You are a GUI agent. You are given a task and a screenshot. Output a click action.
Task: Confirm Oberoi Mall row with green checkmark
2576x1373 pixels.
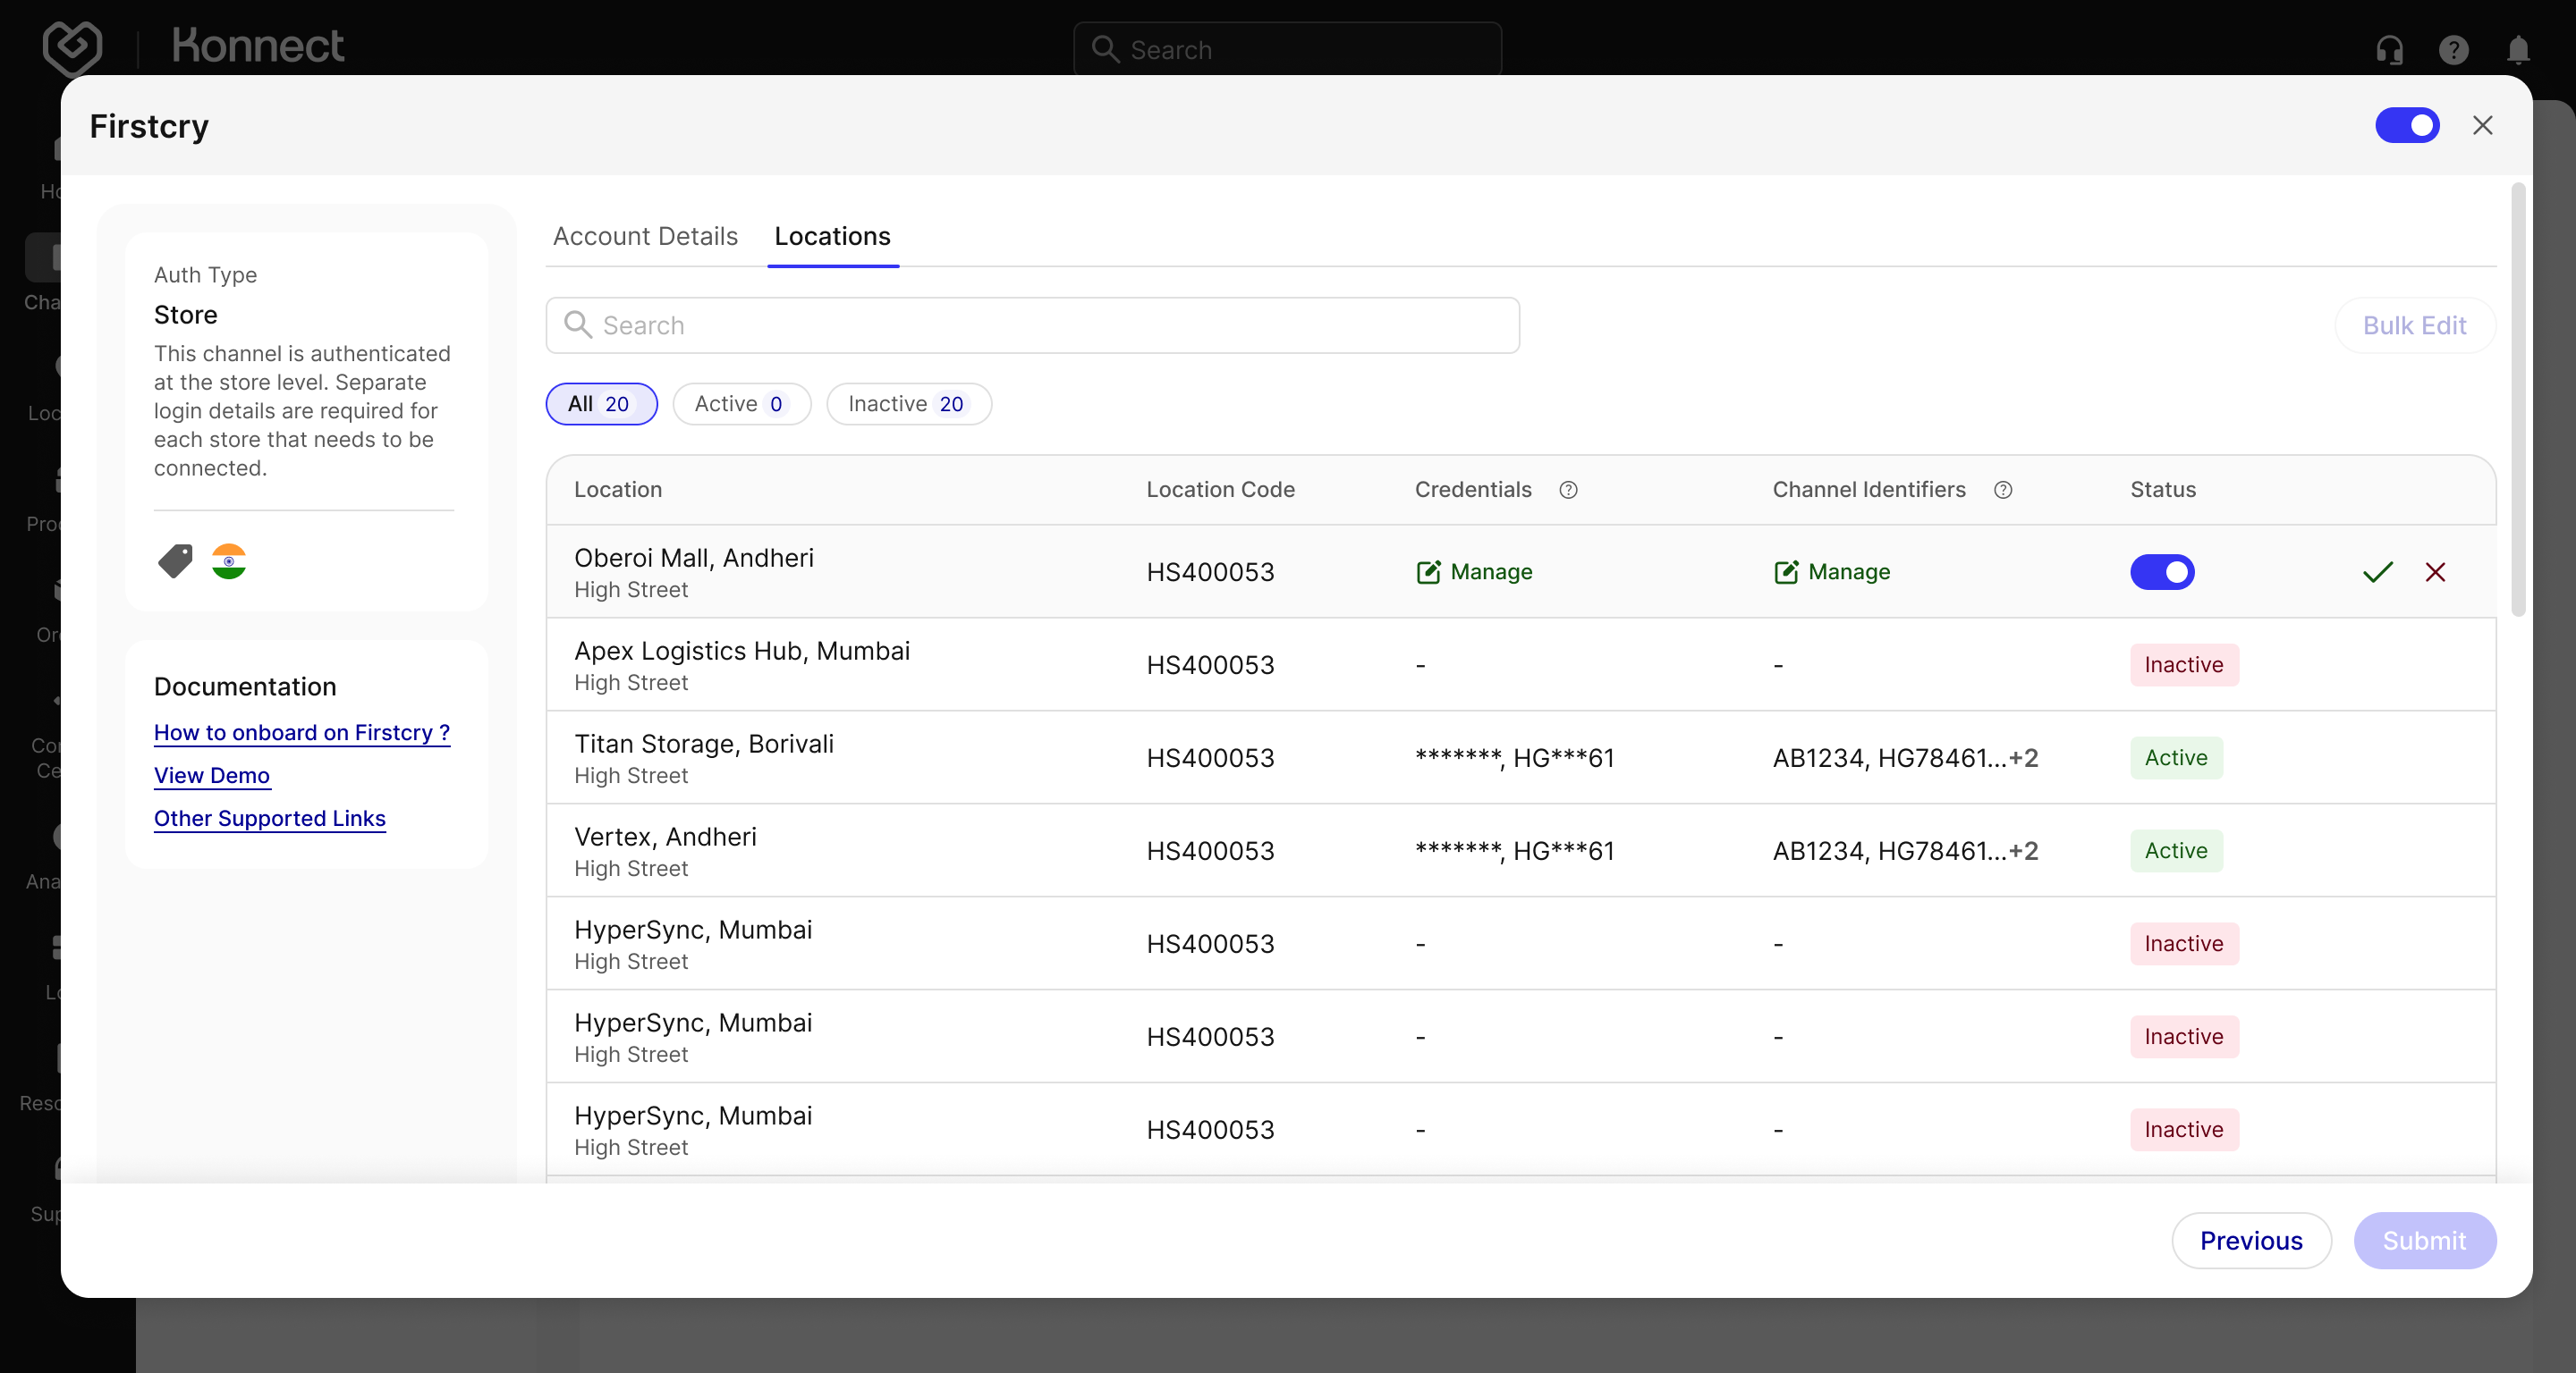(2377, 571)
